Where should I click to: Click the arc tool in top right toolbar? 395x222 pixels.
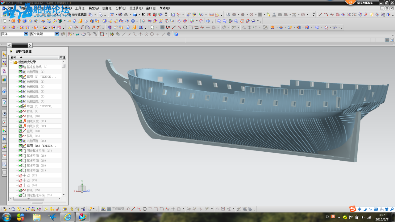click(x=326, y=14)
